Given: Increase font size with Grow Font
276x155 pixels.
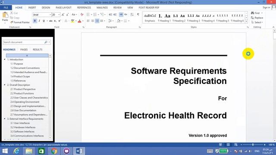Looking at the screenshot, I should coord(63,15).
